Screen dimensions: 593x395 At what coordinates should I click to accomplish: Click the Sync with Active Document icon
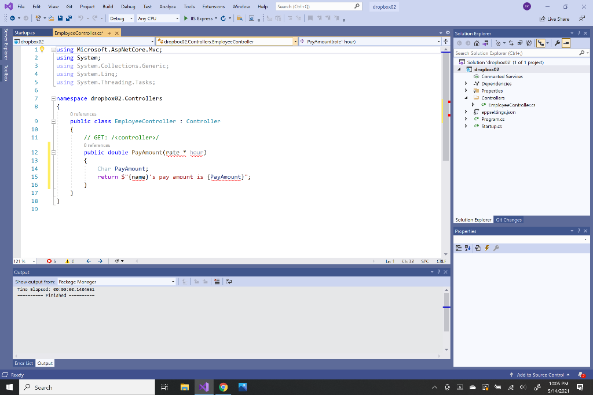[x=513, y=43]
